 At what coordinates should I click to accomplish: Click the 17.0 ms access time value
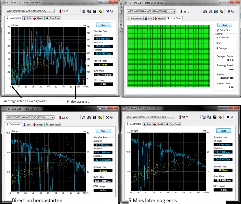103,65
